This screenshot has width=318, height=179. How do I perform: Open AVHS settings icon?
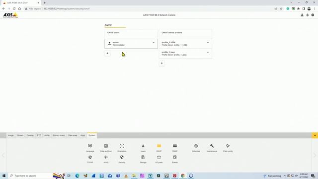tap(106, 159)
